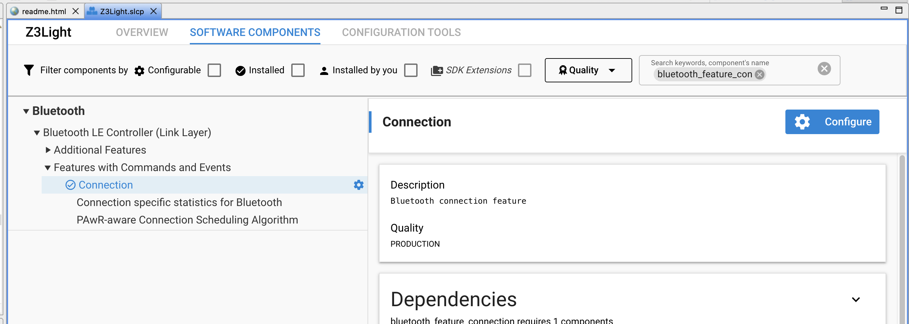Click the PRODUCTION quality value
The image size is (909, 324).
coord(415,244)
